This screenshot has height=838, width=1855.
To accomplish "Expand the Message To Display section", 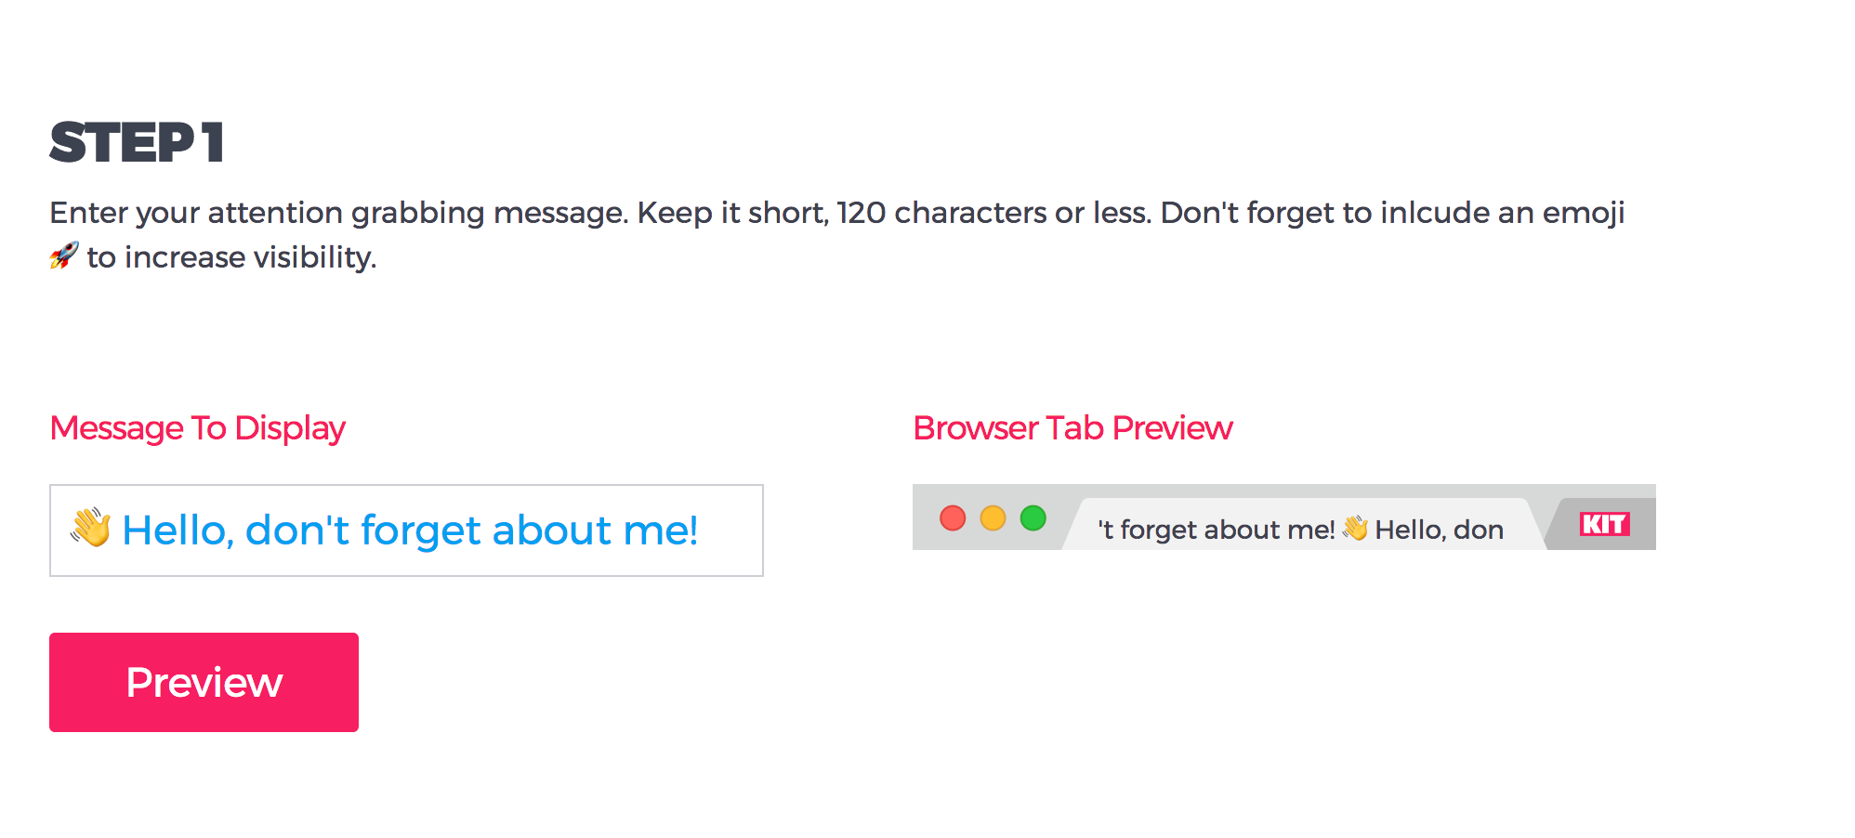I will [x=197, y=428].
